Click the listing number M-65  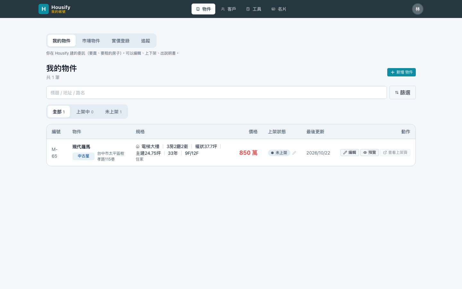(55, 153)
